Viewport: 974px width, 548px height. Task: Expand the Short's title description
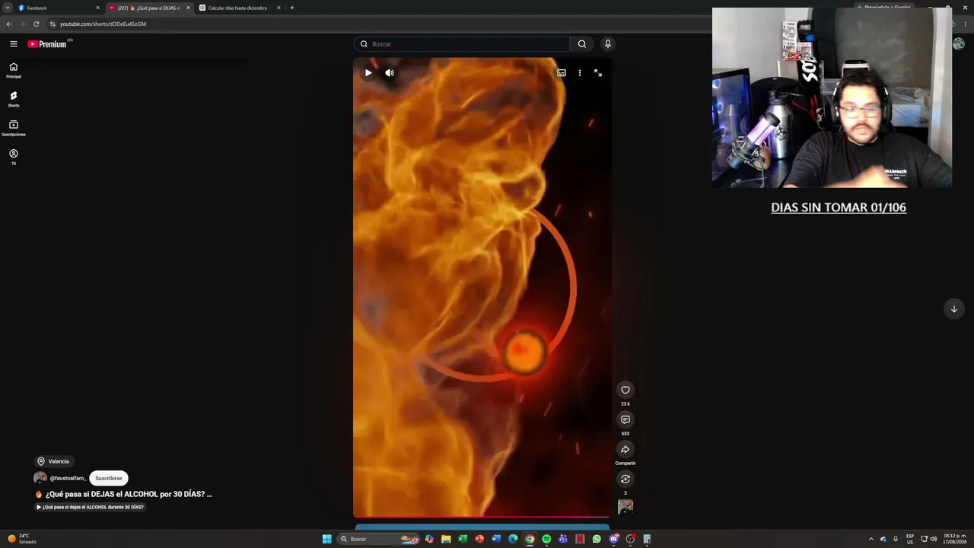tap(124, 494)
